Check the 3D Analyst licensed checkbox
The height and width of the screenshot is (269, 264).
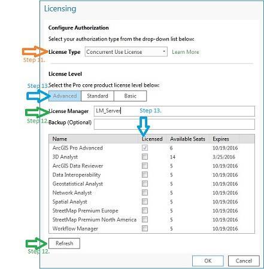(x=145, y=157)
